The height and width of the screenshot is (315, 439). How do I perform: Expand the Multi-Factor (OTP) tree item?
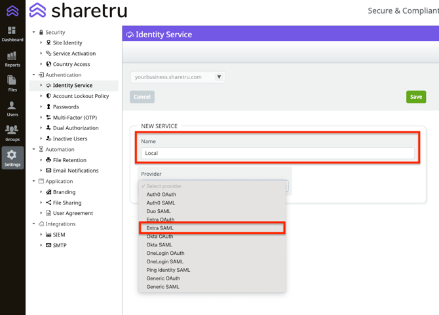(41, 118)
